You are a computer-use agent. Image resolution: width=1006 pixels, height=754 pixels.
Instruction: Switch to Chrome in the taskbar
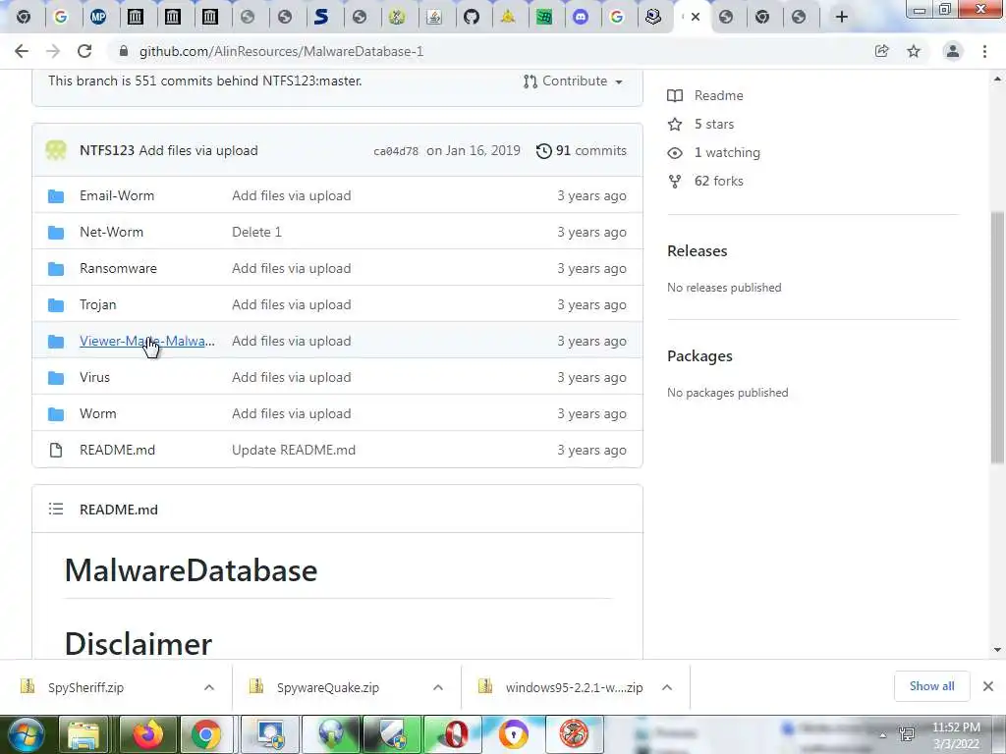click(x=206, y=734)
